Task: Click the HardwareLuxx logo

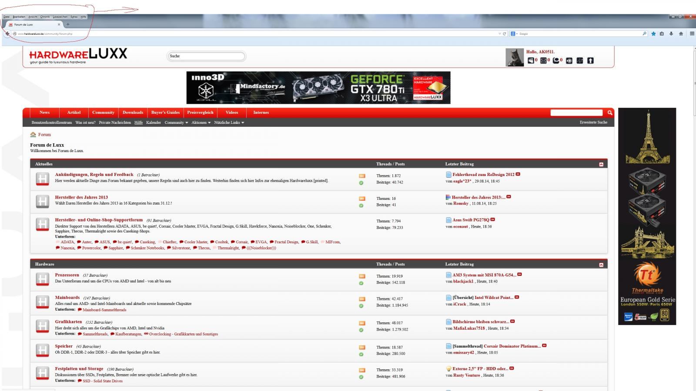Action: pyautogui.click(x=78, y=56)
